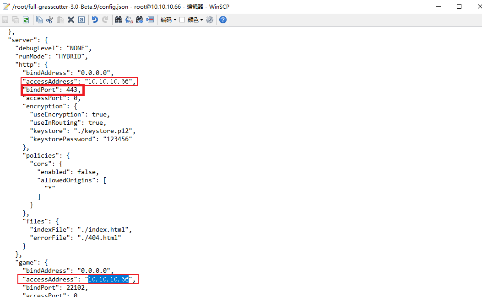Click the Go to line icon
Image resolution: width=482 pixels, height=297 pixels.
pyautogui.click(x=150, y=20)
